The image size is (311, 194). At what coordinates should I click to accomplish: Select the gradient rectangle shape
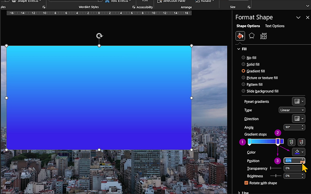99,98
